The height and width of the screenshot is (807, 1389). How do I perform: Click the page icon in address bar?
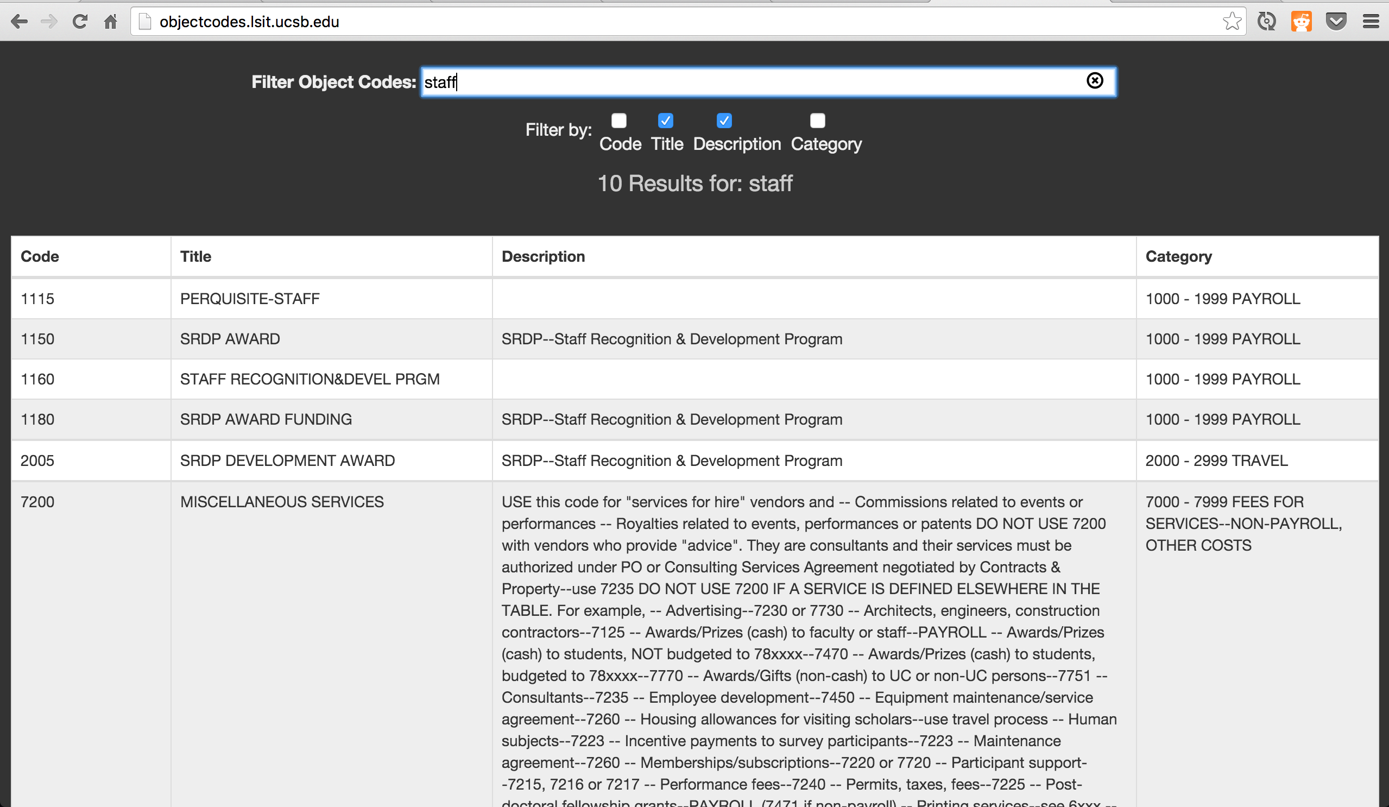click(145, 22)
